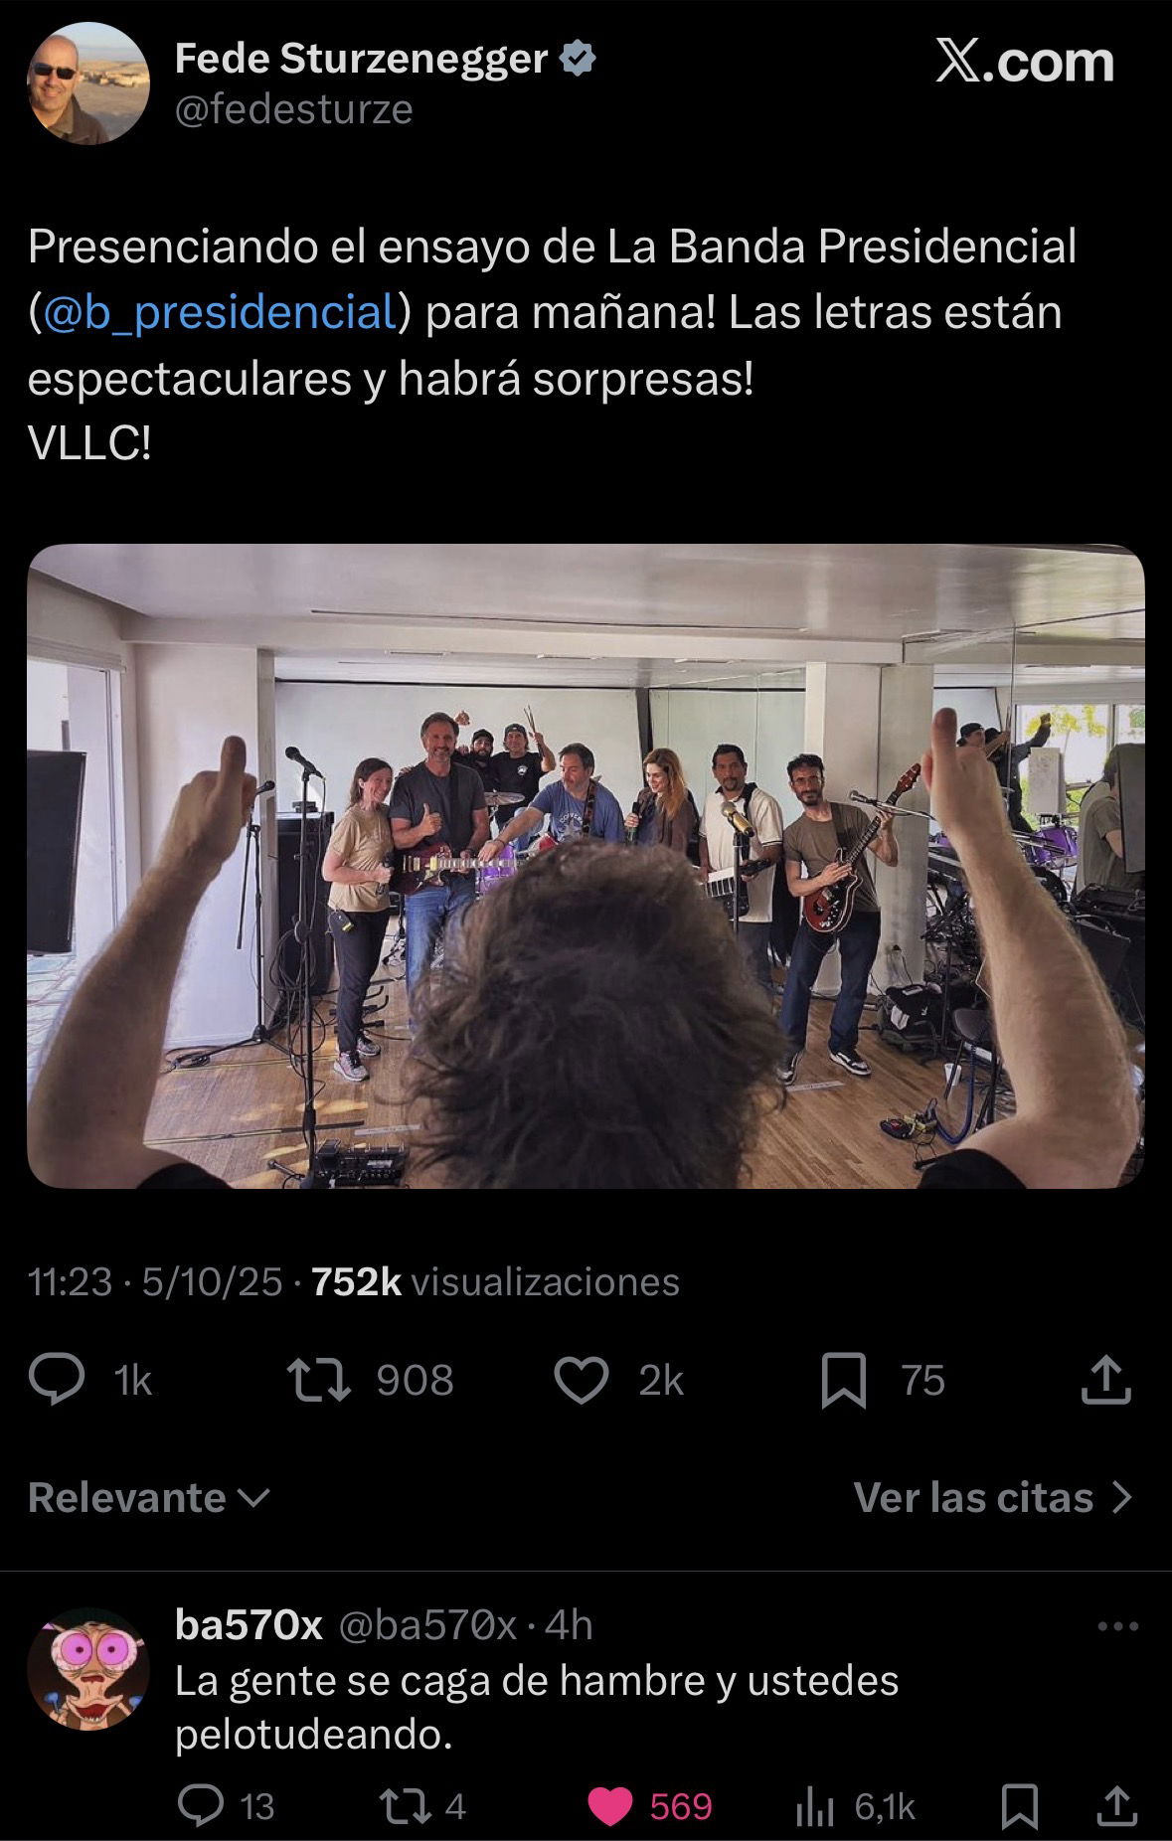
Task: Open the @b_presidencial mention
Action: (x=220, y=312)
